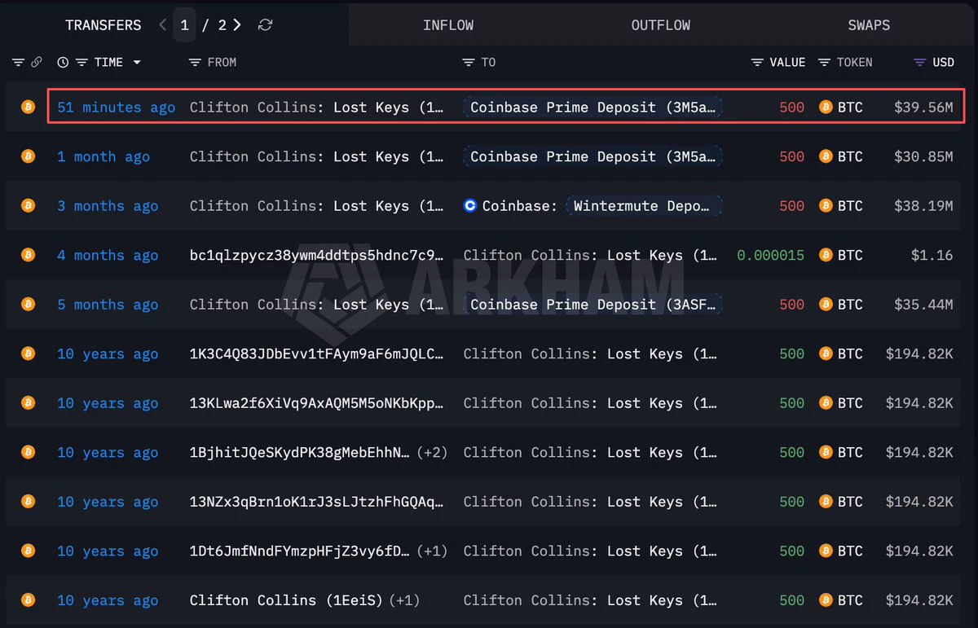Open Coinbase Prime Deposit (3M5a…) in 1 month row
The image size is (978, 628).
(593, 156)
